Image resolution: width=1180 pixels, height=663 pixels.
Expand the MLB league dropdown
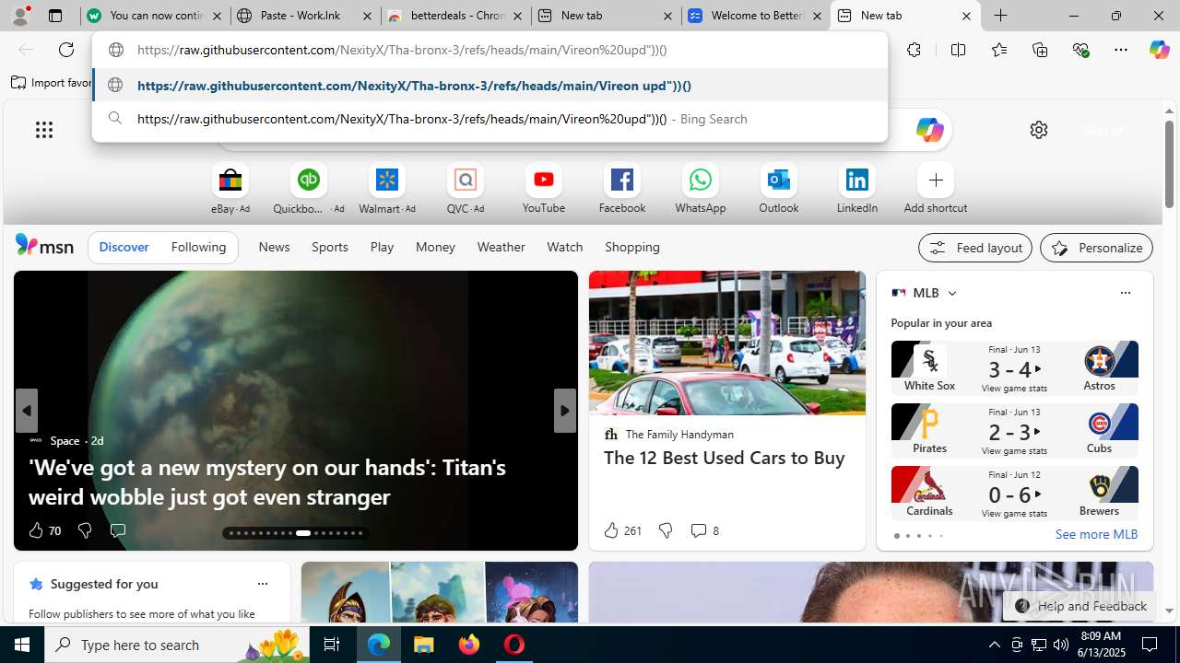click(951, 293)
